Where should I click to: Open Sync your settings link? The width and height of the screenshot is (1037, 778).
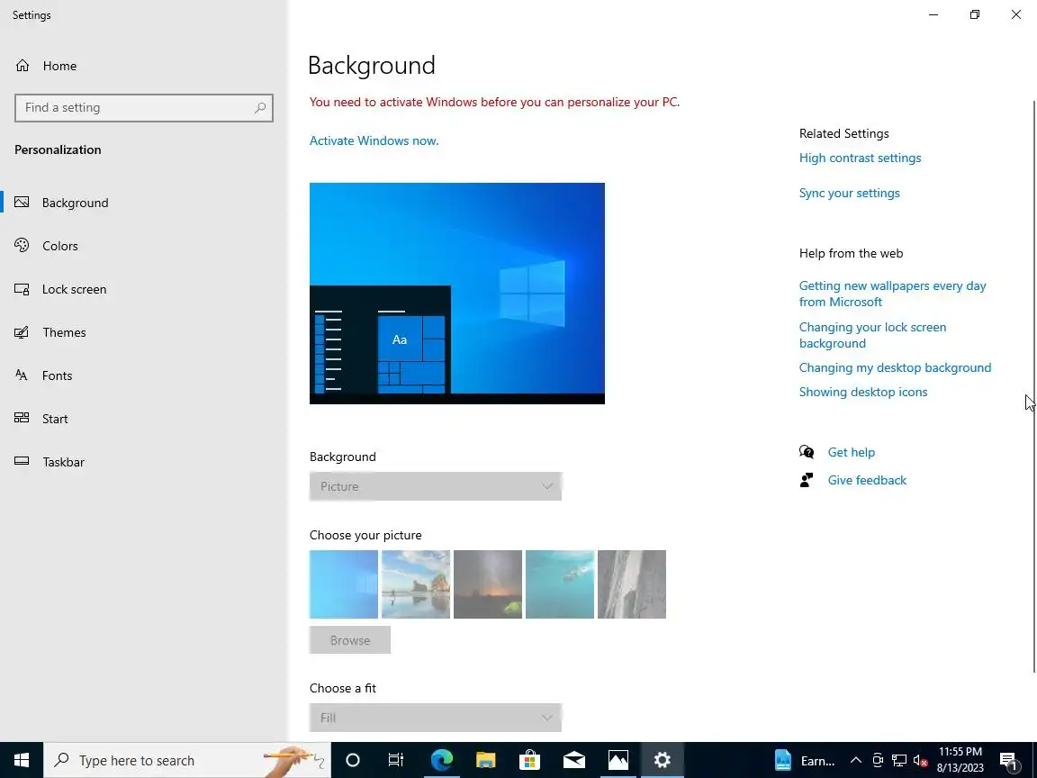tap(849, 193)
